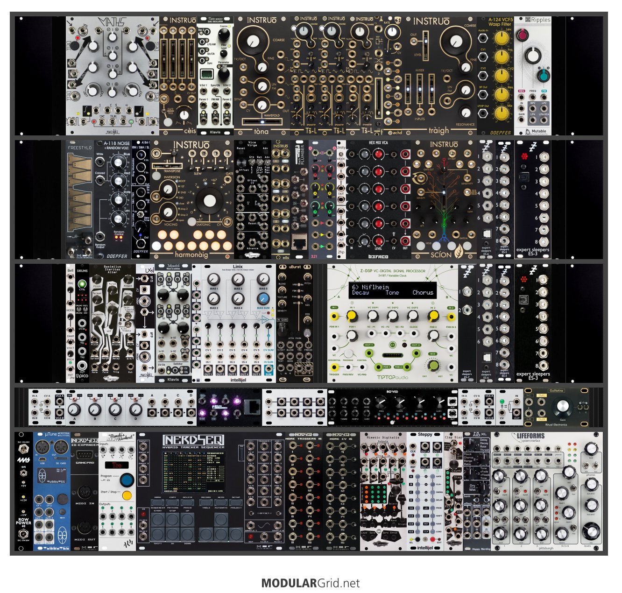The height and width of the screenshot is (593, 622).
Task: Click the large Diatonic knob on harmonàig
Action: click(210, 201)
